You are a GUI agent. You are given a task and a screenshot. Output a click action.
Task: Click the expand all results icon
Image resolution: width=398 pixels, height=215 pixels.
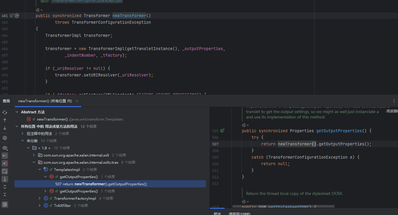click(5, 187)
